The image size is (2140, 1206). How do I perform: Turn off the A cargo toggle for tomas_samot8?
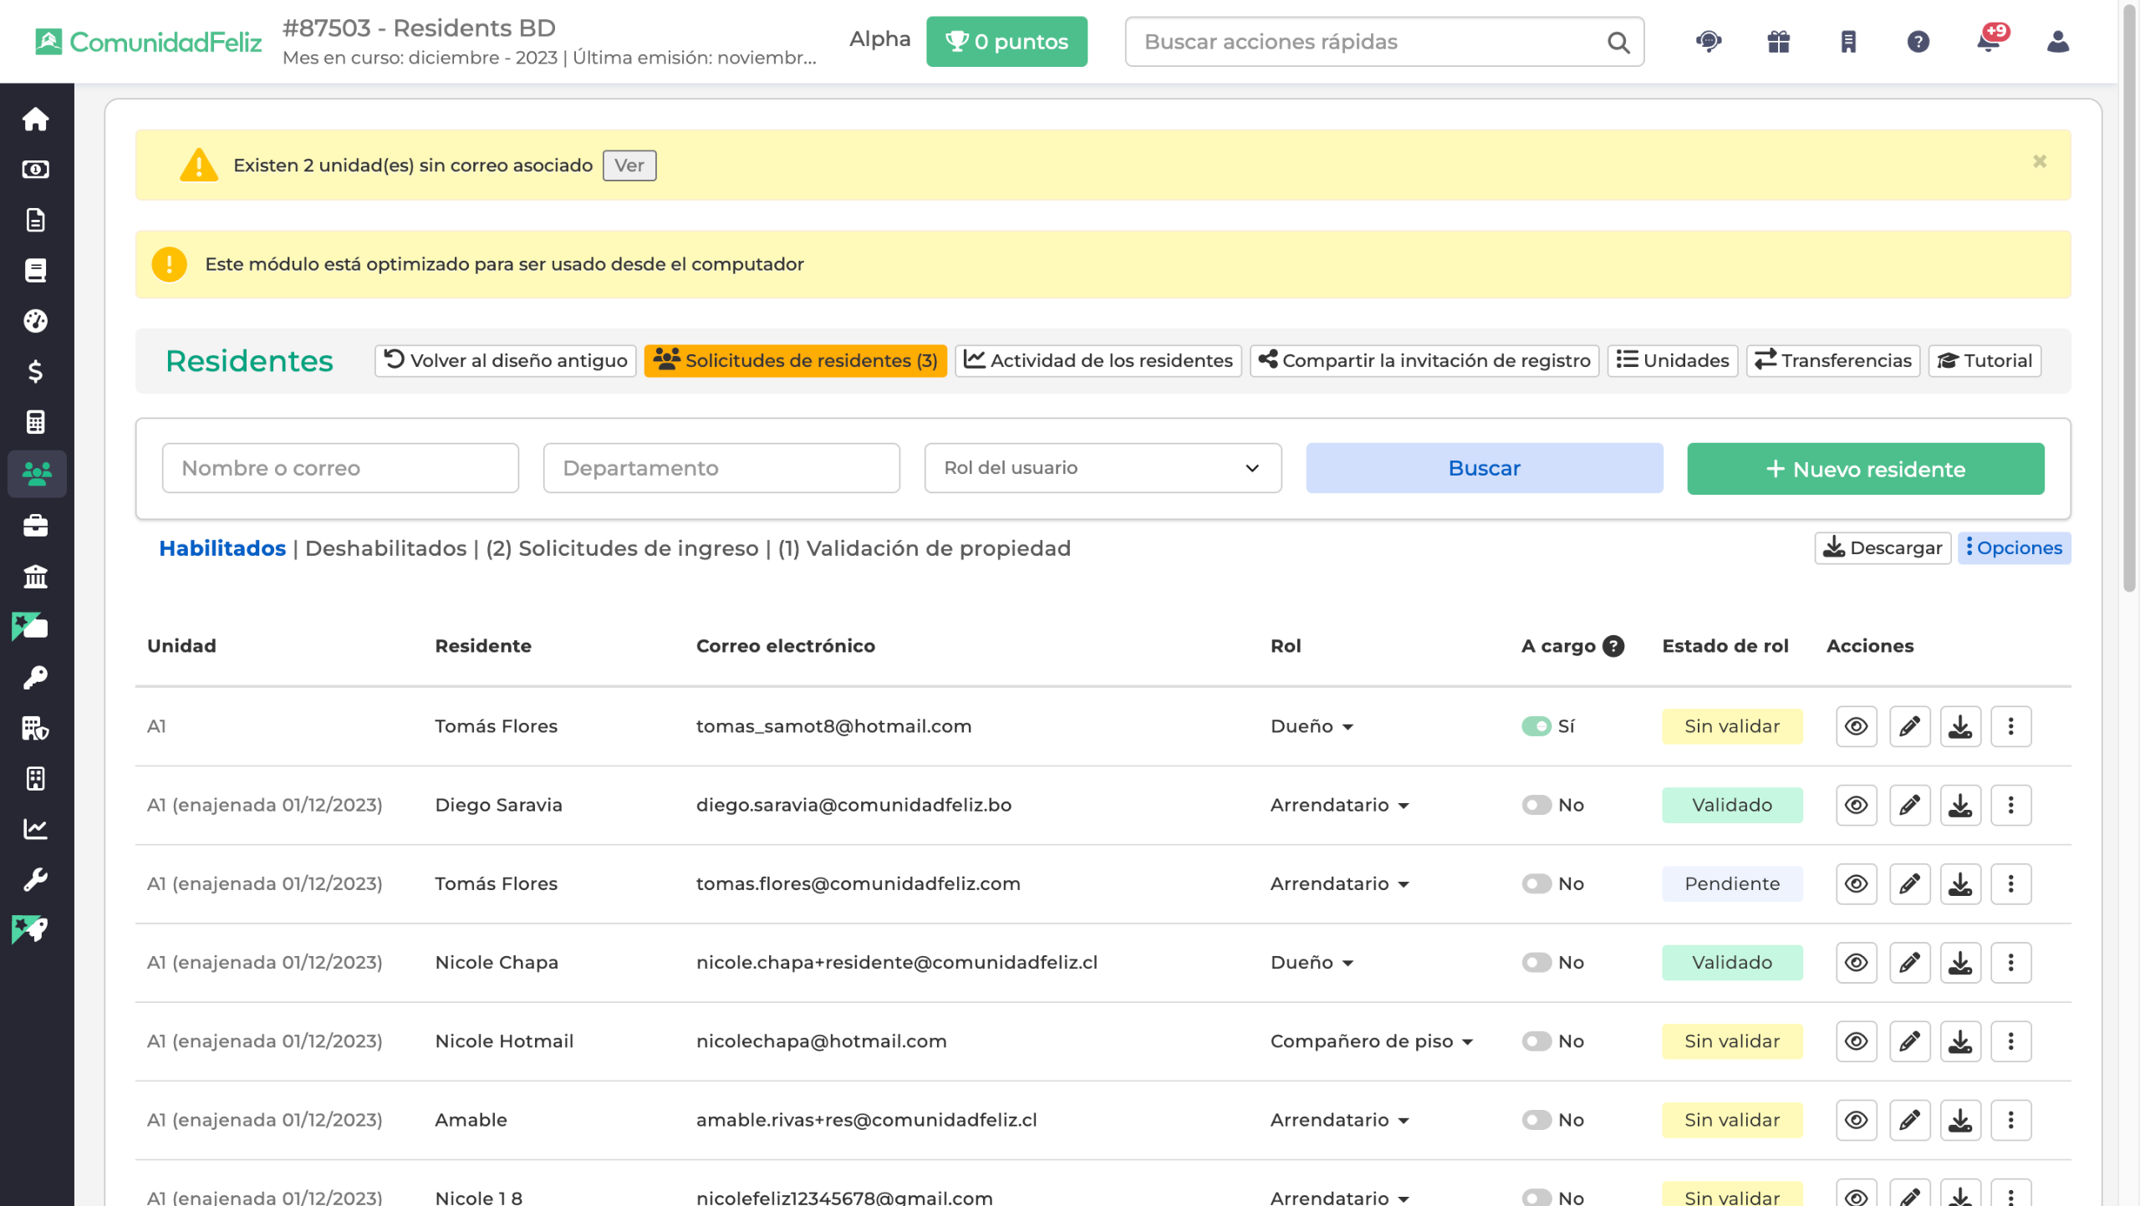[x=1536, y=726]
